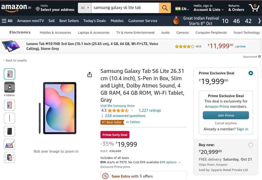This screenshot has height=180, width=262.
Task: Click the Join Prime button
Action: pyautogui.click(x=226, y=115)
